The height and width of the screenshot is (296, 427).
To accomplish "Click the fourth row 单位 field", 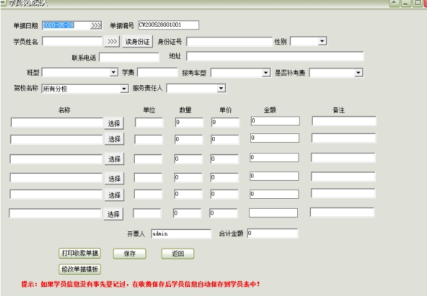I will click(148, 178).
